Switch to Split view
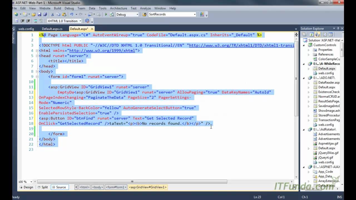The width and height of the screenshot is (356, 200). [43, 187]
